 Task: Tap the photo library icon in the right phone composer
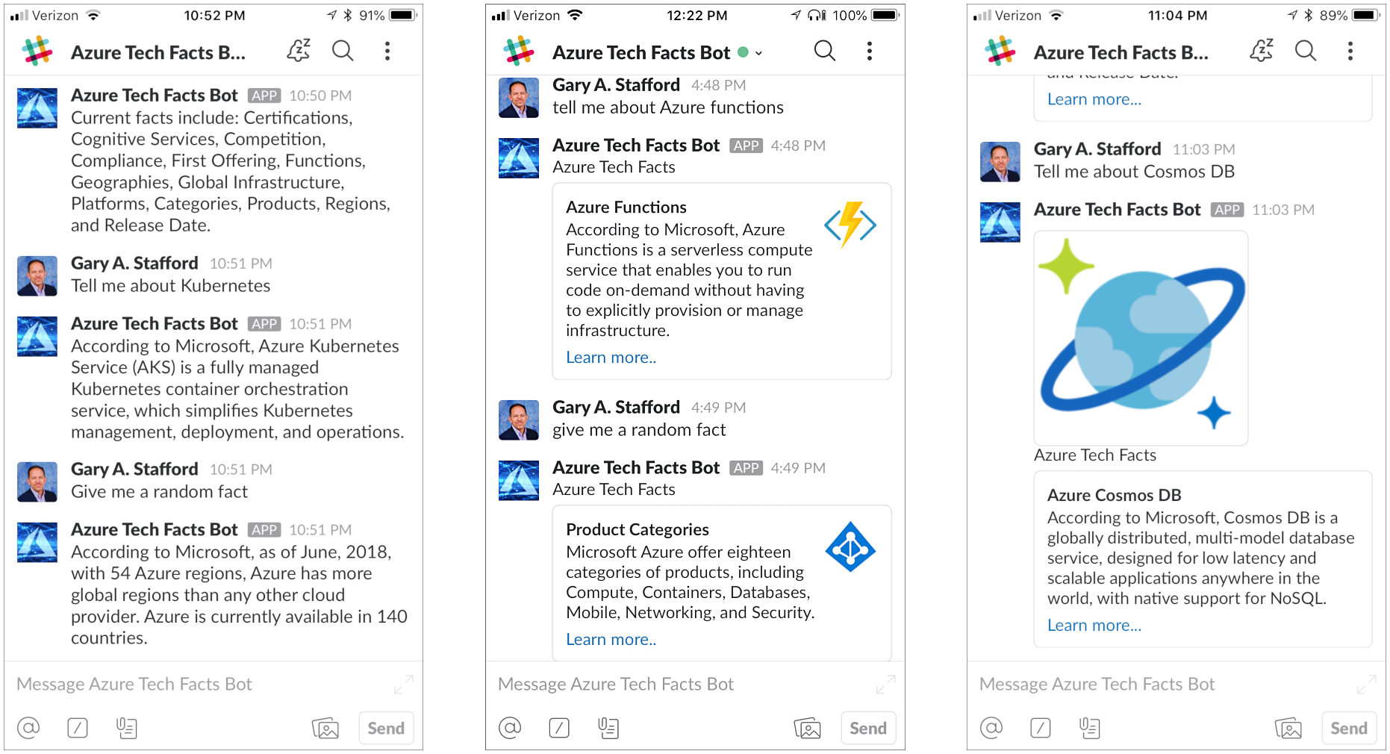click(x=1288, y=728)
